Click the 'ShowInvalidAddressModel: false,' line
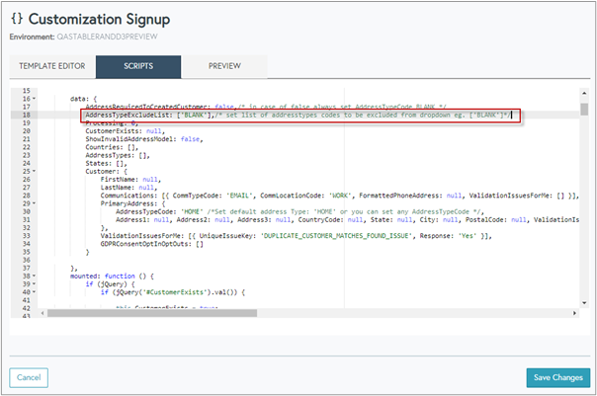This screenshot has width=597, height=396. (144, 139)
